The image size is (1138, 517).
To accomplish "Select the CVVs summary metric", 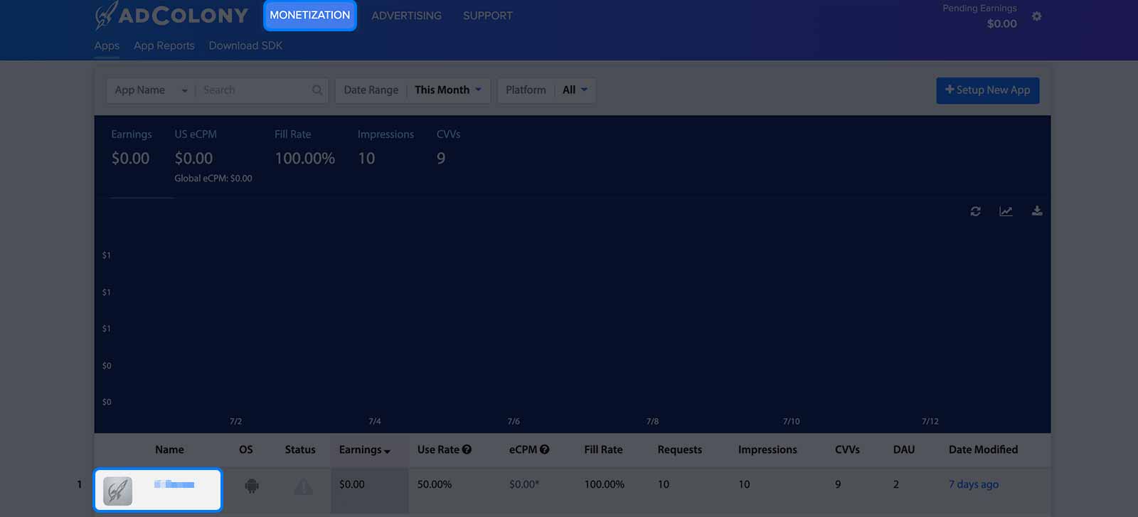I will 448,149.
